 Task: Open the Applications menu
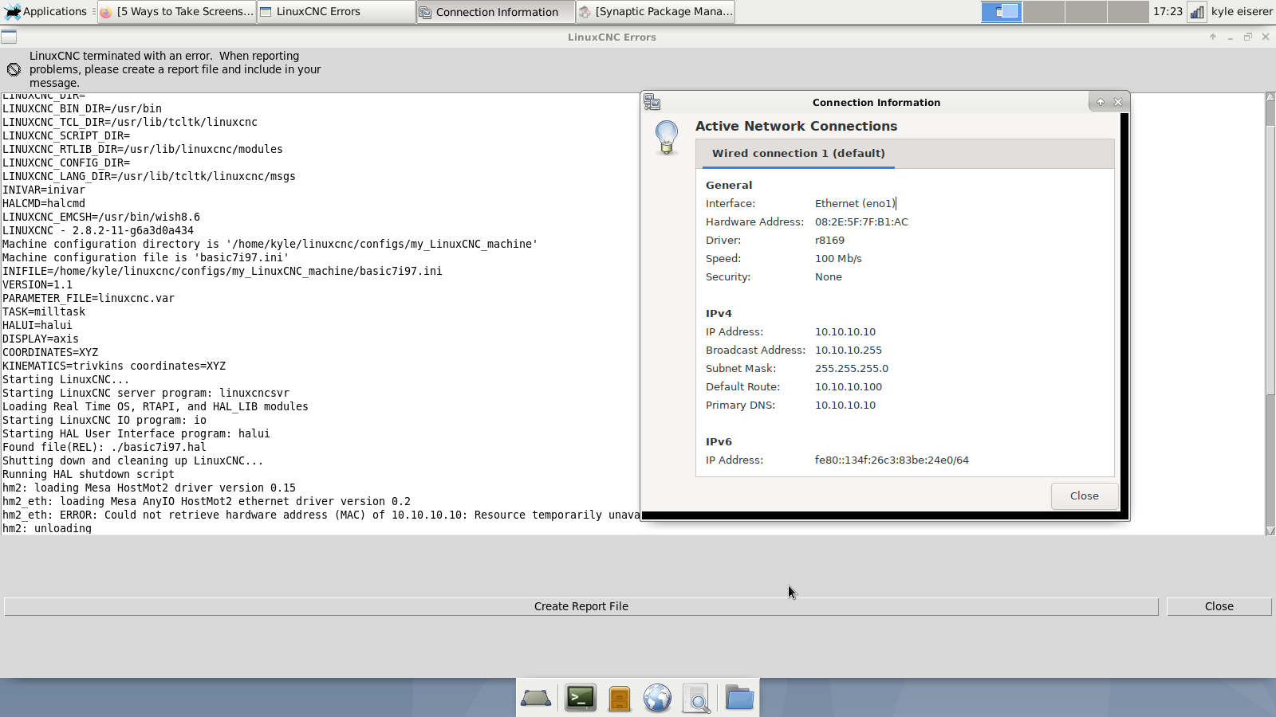click(x=46, y=11)
